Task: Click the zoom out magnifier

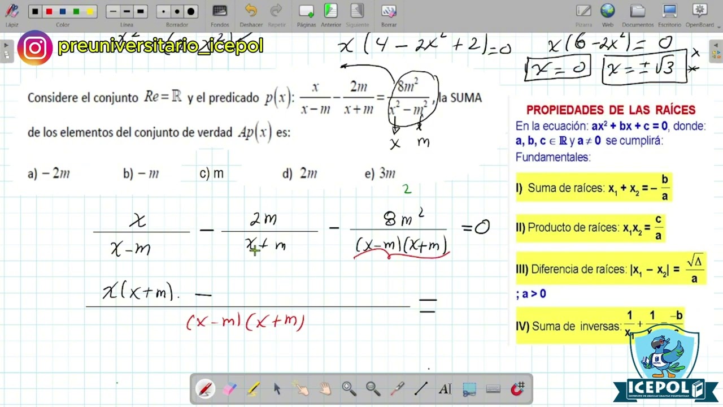Action: pos(373,389)
